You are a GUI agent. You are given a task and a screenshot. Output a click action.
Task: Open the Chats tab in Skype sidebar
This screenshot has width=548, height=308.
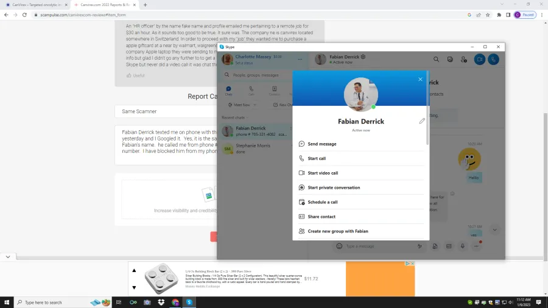tap(228, 91)
